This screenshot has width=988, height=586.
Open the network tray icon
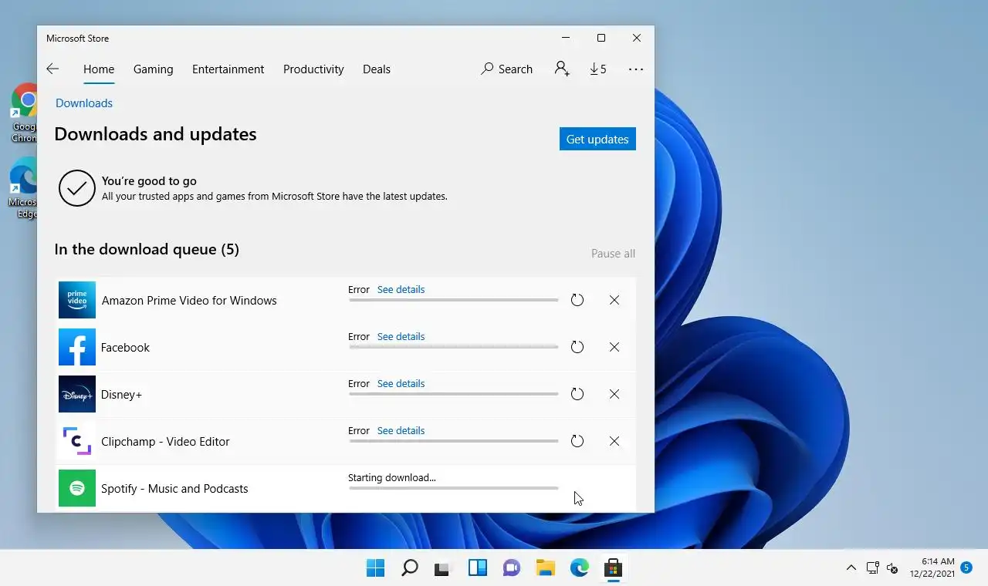click(x=873, y=568)
